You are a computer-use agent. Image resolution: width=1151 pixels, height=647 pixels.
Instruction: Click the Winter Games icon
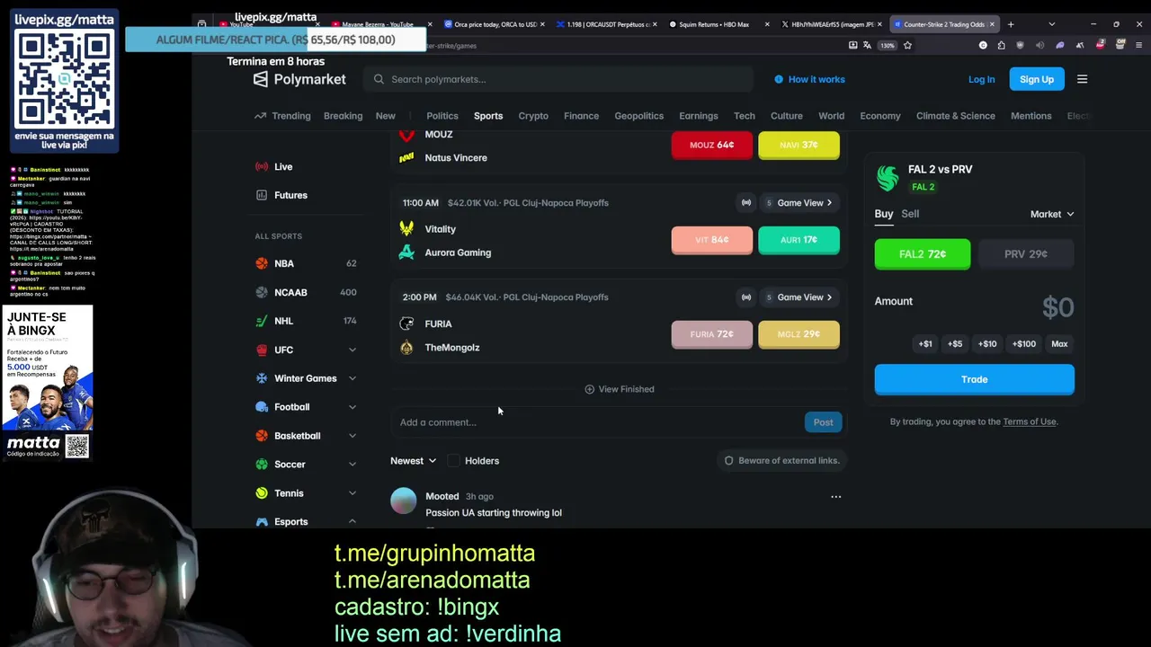[262, 378]
